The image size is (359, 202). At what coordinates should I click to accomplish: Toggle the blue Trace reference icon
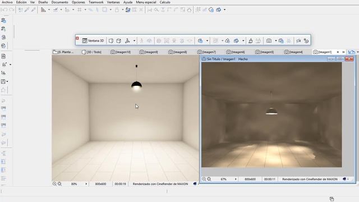pos(128,10)
